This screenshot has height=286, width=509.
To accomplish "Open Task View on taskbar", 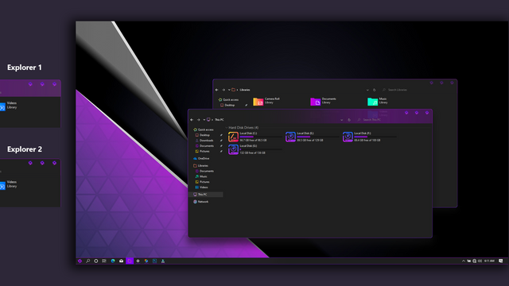I will [x=104, y=261].
